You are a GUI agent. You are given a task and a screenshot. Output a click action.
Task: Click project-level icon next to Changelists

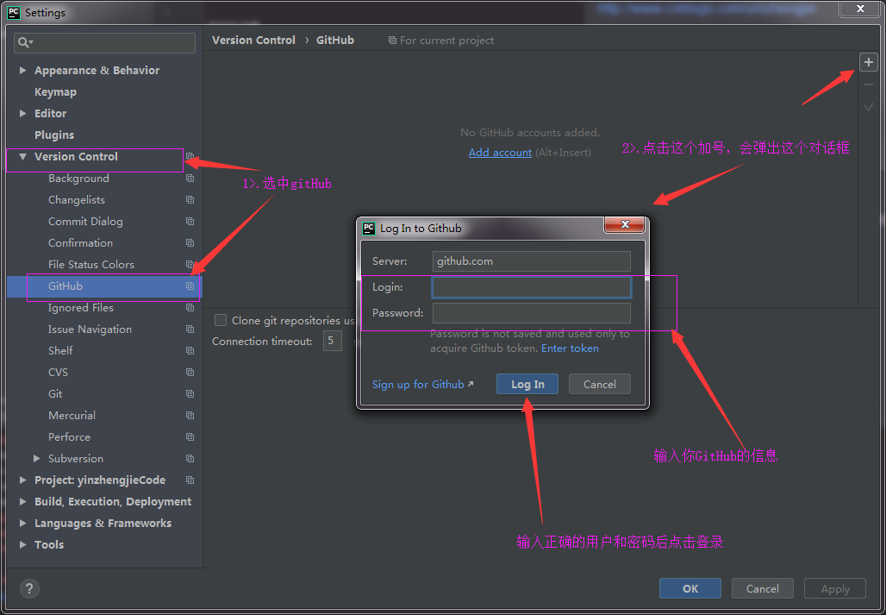click(190, 199)
